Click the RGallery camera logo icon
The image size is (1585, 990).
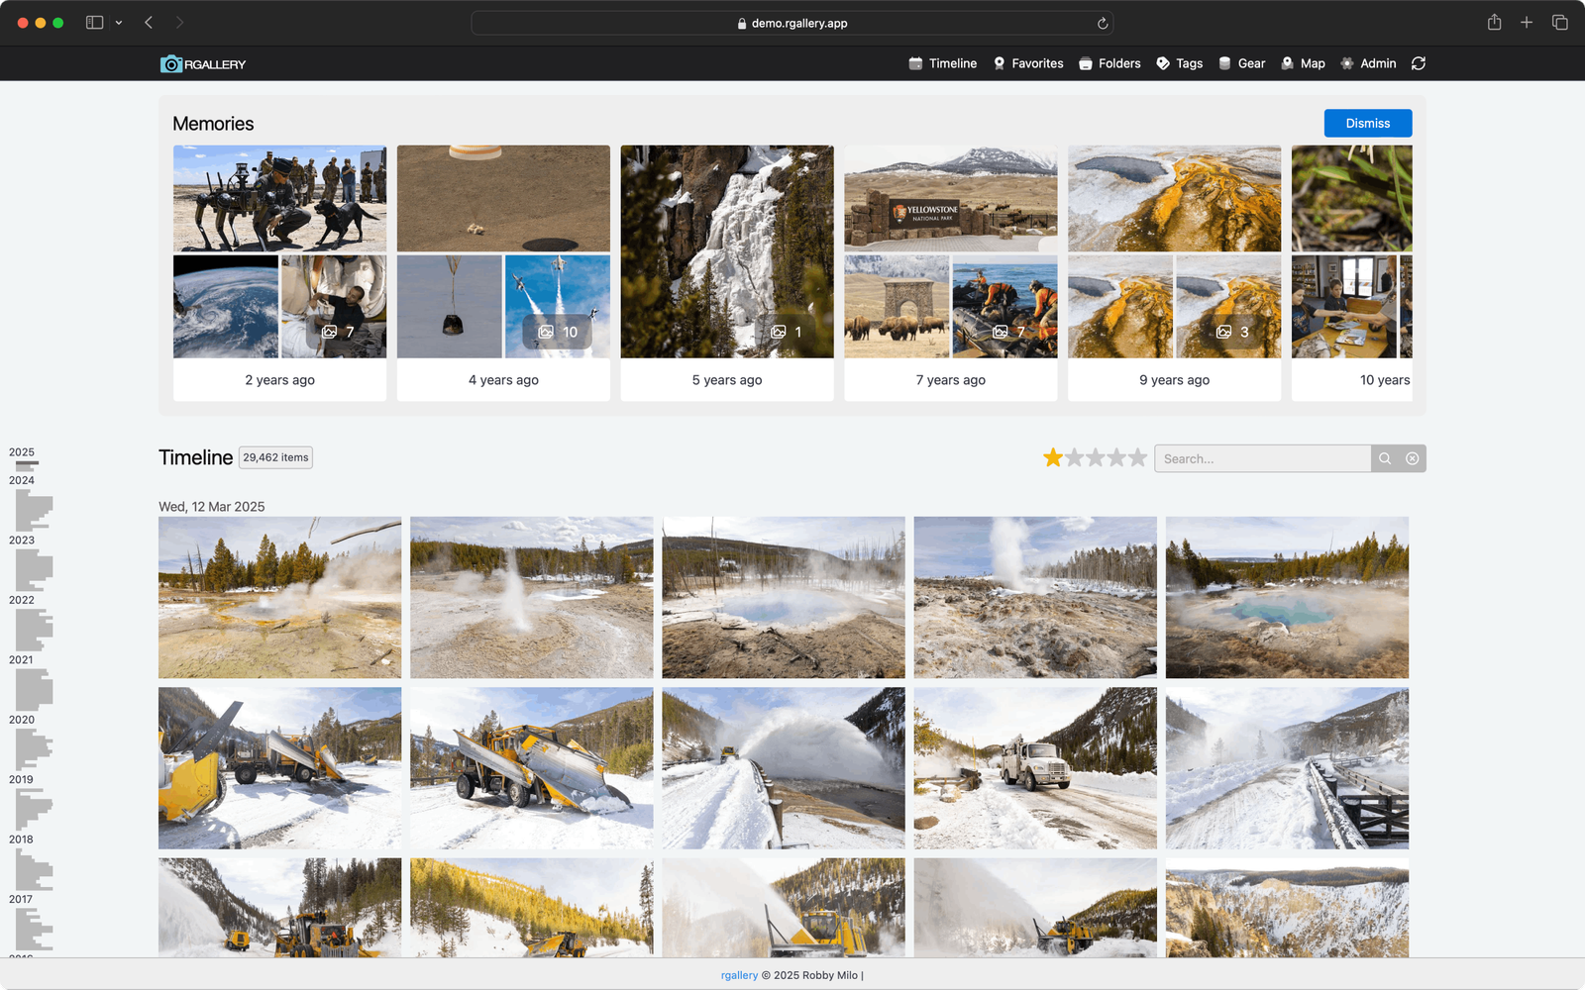pyautogui.click(x=171, y=64)
